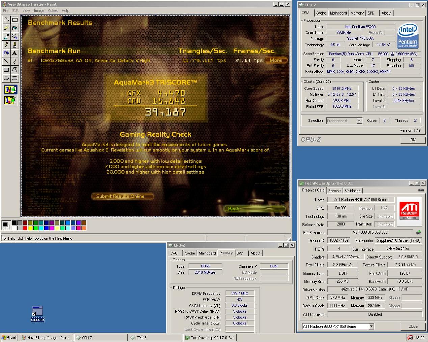The width and height of the screenshot is (428, 342).
Task: Pick the Eraser tool in Paint
Action: (x=6, y=28)
